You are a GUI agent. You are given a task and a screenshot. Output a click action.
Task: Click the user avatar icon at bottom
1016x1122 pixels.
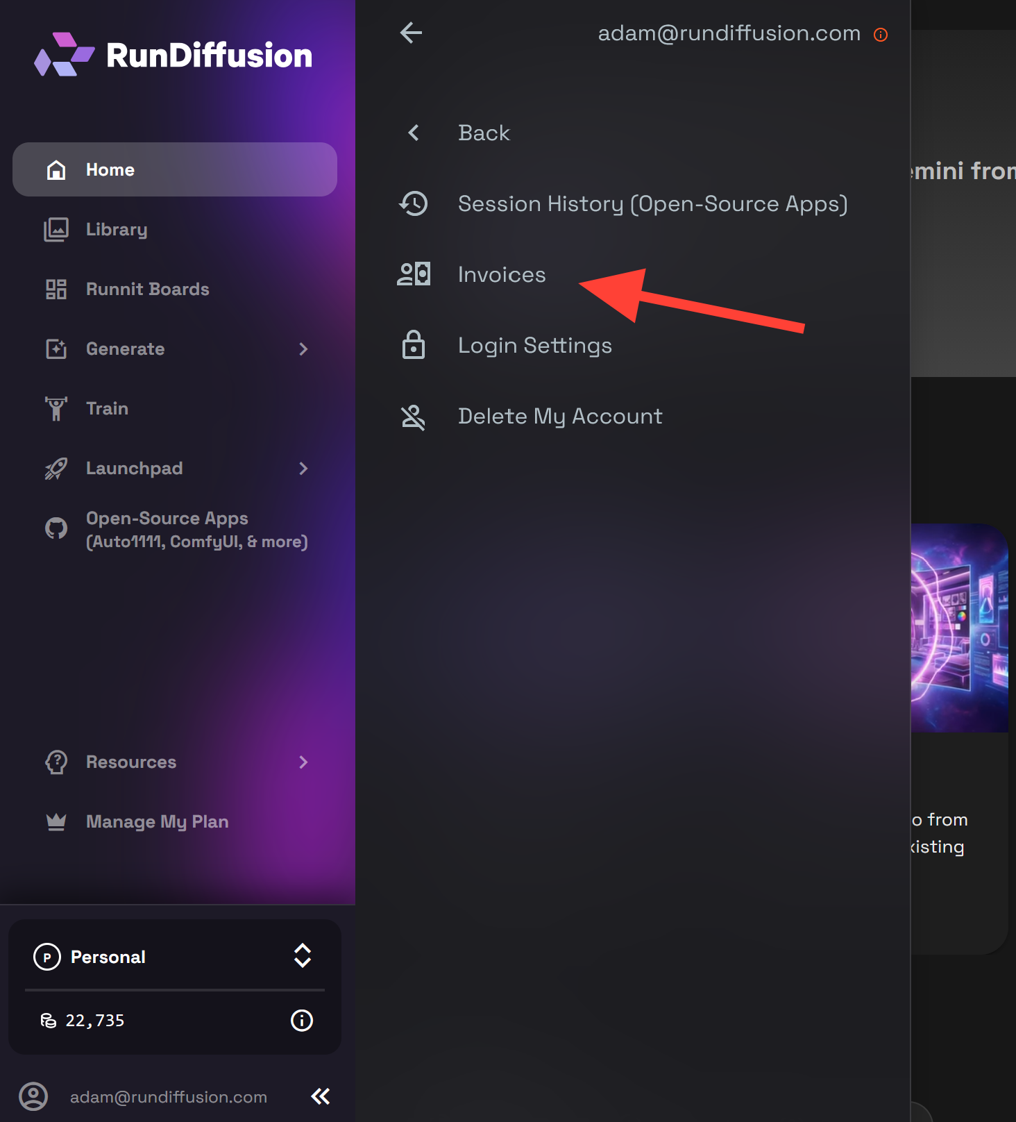point(33,1097)
